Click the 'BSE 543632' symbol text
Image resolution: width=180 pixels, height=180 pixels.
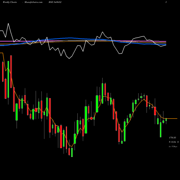point(55,2)
